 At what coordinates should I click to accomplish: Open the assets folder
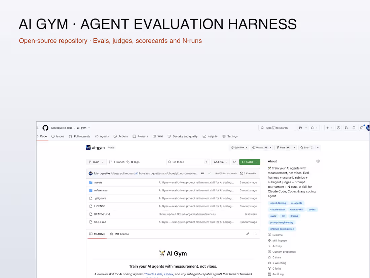[x=98, y=183]
